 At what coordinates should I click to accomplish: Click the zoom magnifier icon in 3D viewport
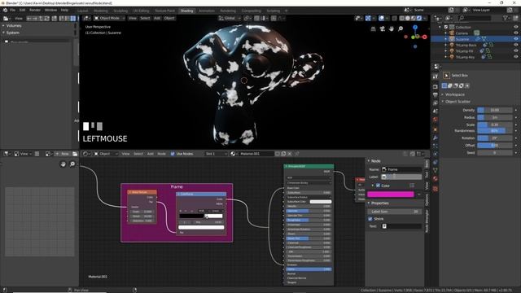point(401,29)
